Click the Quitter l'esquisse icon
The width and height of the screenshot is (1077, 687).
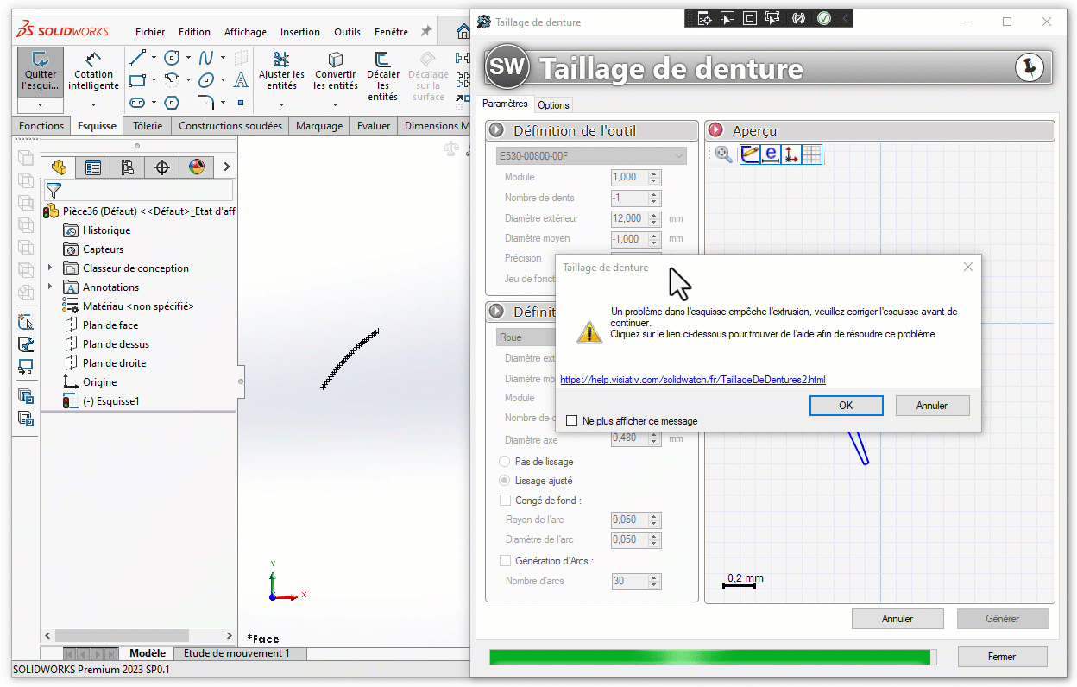[x=40, y=60]
